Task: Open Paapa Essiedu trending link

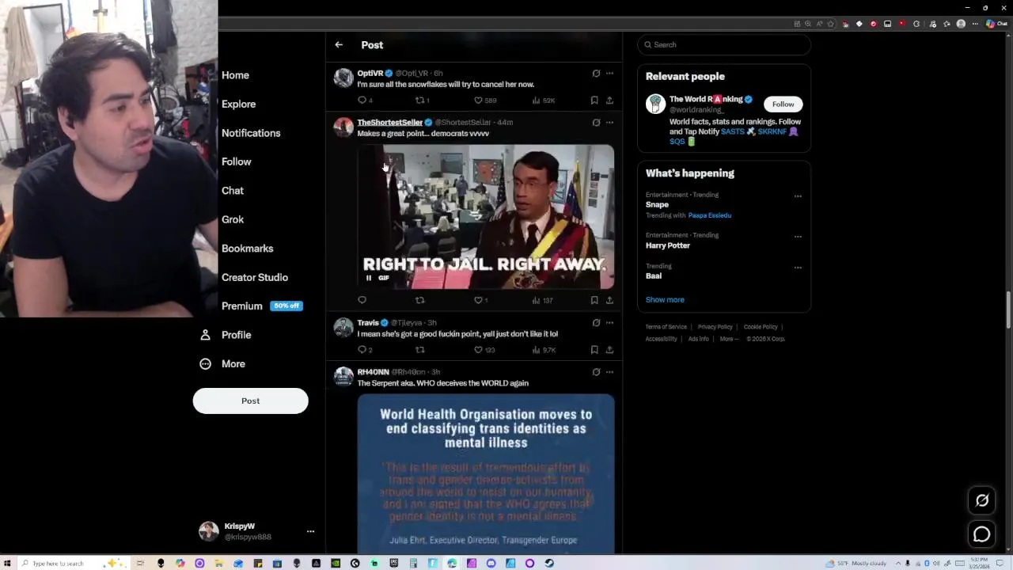Action: (x=709, y=215)
